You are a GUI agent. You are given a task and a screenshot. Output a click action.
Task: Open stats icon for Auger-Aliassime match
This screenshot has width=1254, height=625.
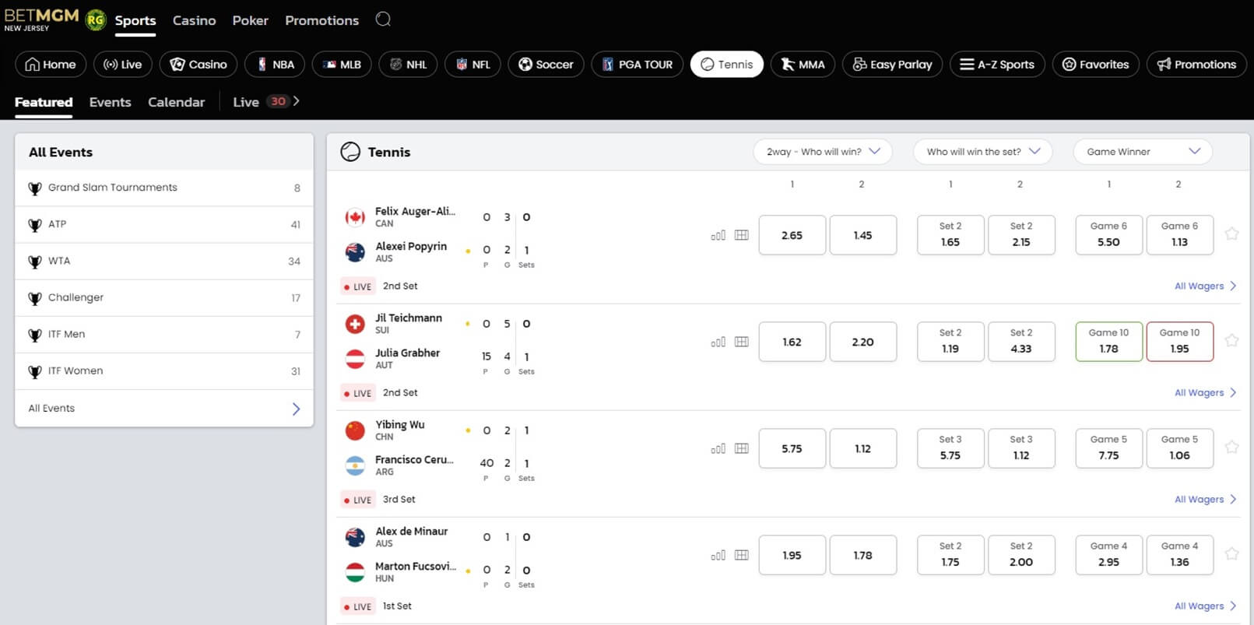pyautogui.click(x=718, y=235)
